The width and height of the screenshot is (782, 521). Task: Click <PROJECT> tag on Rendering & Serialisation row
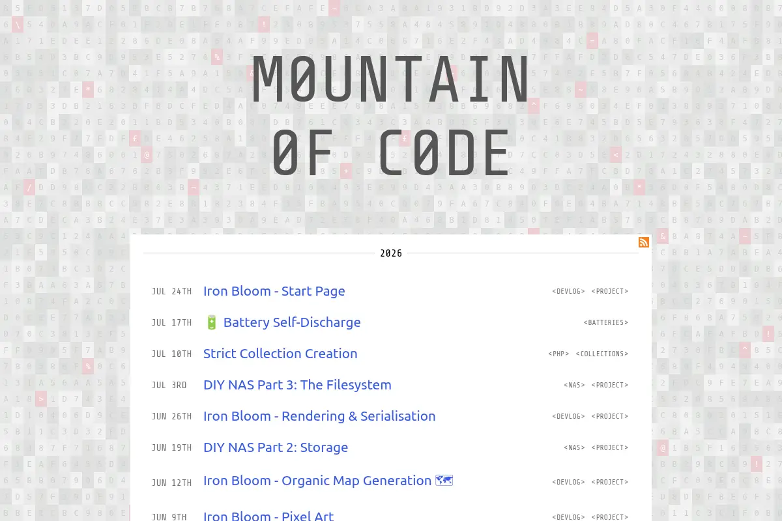click(x=610, y=416)
